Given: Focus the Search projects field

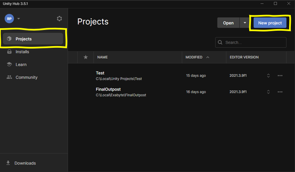Looking at the screenshot, I should click(x=251, y=42).
